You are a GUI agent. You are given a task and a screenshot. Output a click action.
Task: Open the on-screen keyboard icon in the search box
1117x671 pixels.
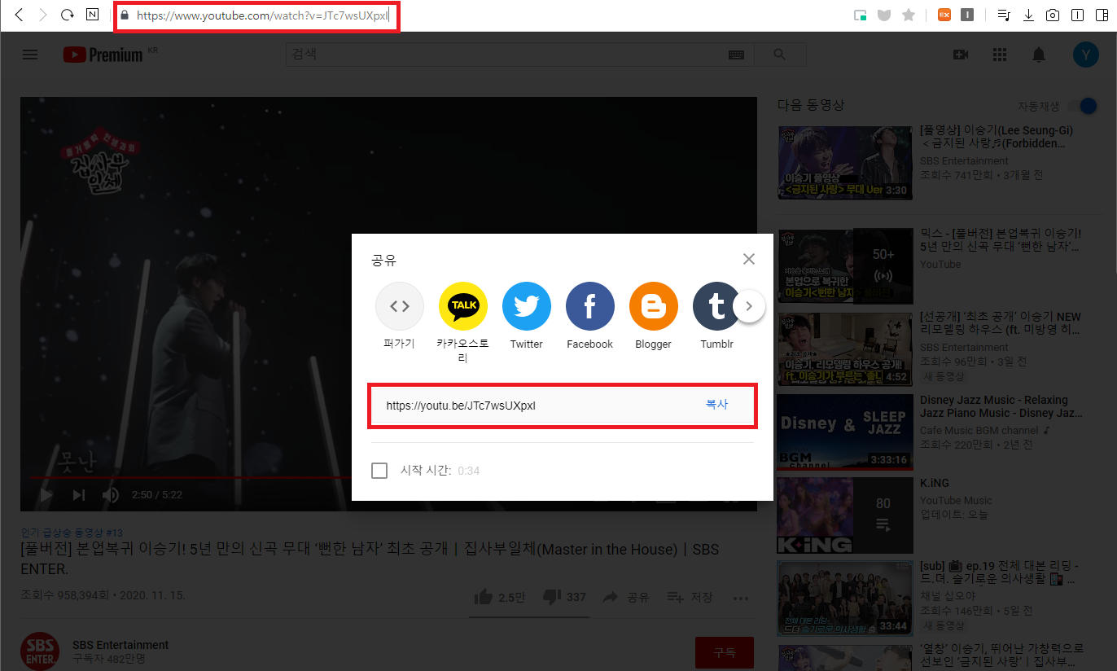736,55
